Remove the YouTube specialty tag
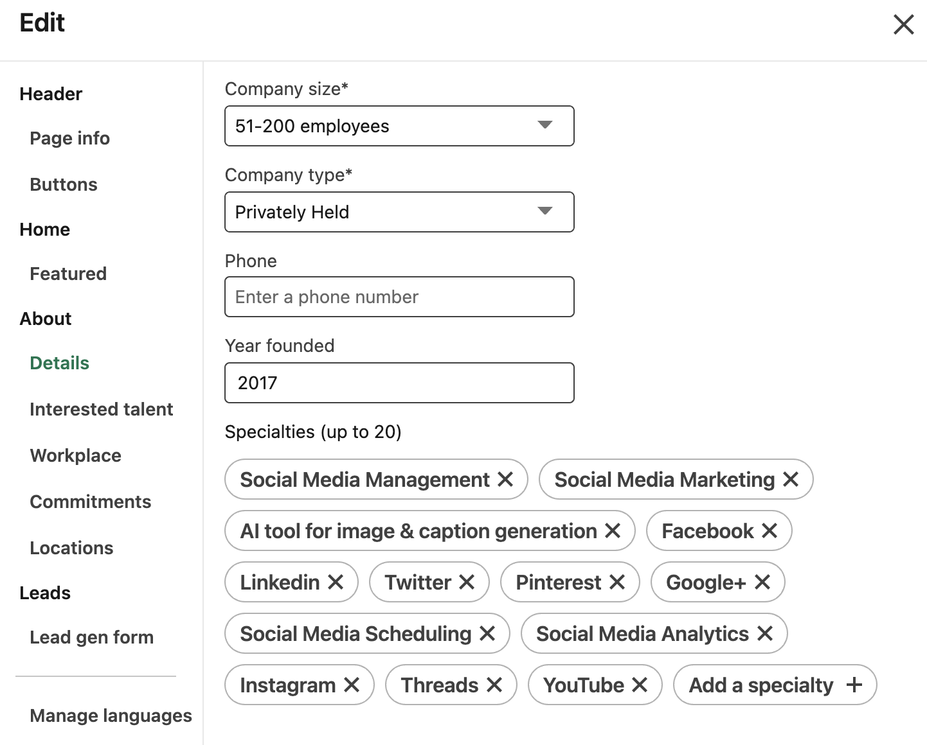This screenshot has height=745, width=927. (640, 685)
